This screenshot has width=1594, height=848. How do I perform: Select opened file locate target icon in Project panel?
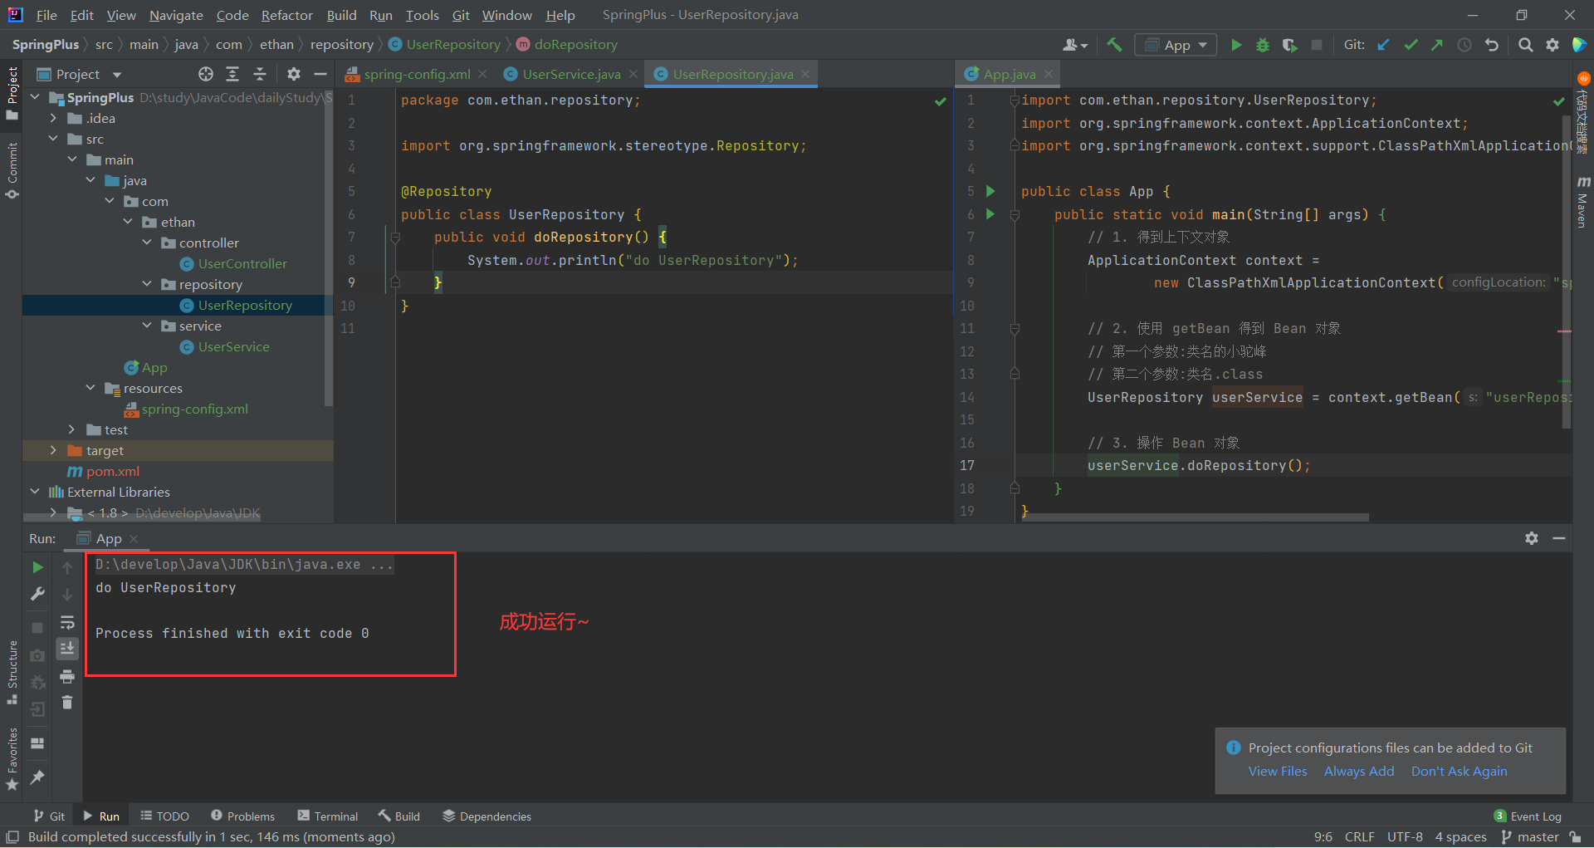click(x=206, y=74)
